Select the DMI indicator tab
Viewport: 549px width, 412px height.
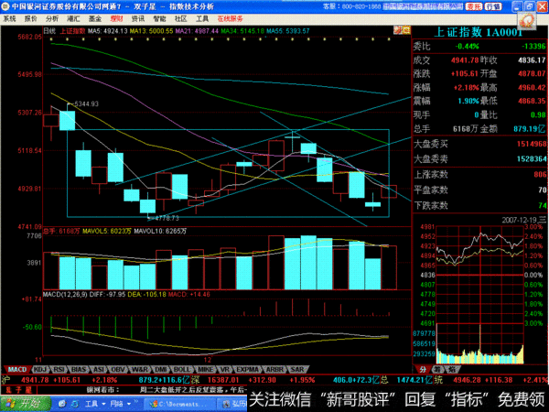coord(161,369)
